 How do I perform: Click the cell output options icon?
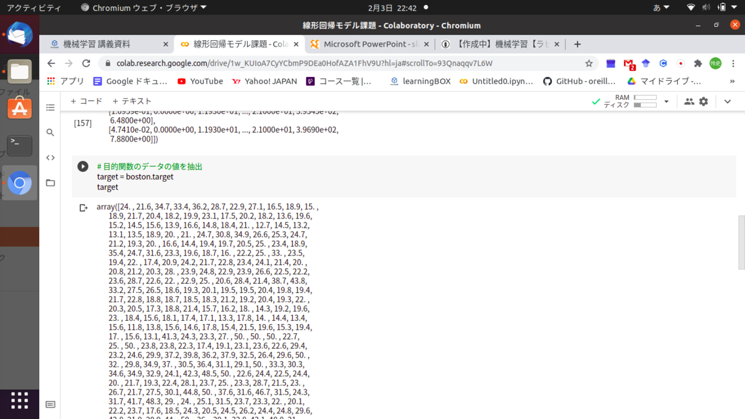(x=83, y=208)
